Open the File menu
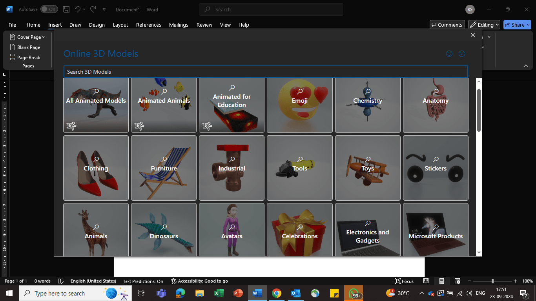 click(12, 25)
